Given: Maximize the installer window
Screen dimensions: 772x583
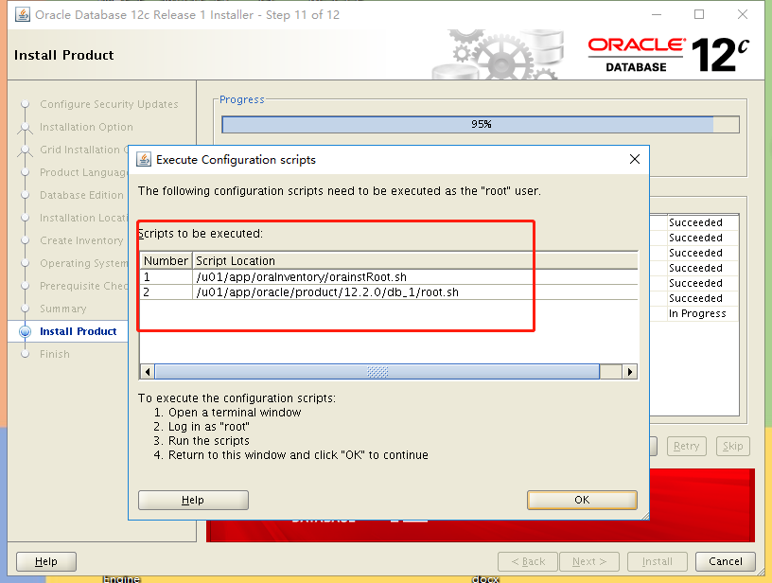Looking at the screenshot, I should [698, 14].
